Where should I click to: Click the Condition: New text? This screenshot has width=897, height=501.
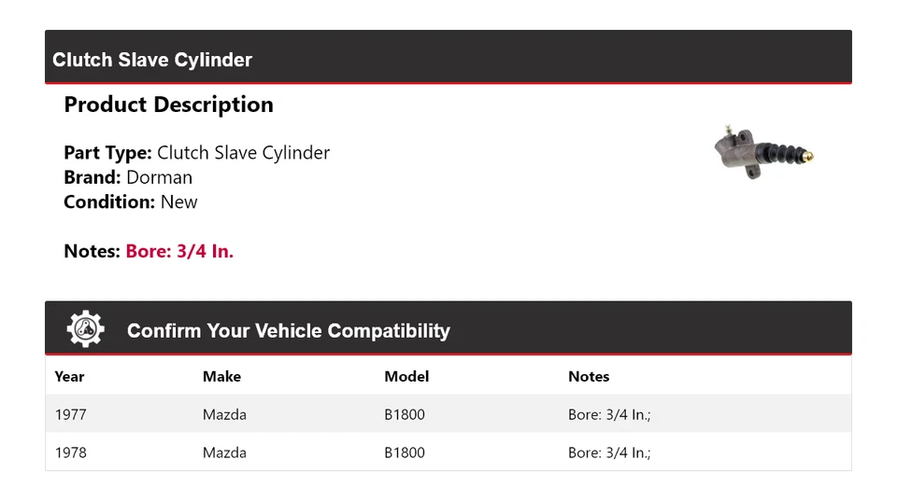click(131, 202)
